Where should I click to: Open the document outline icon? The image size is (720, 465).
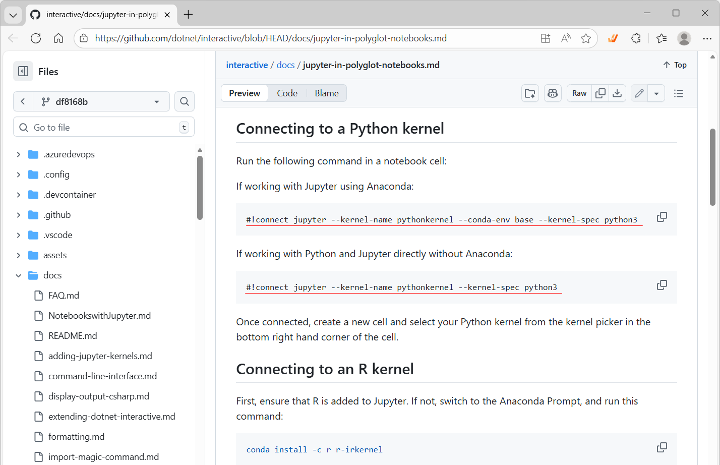(x=679, y=93)
